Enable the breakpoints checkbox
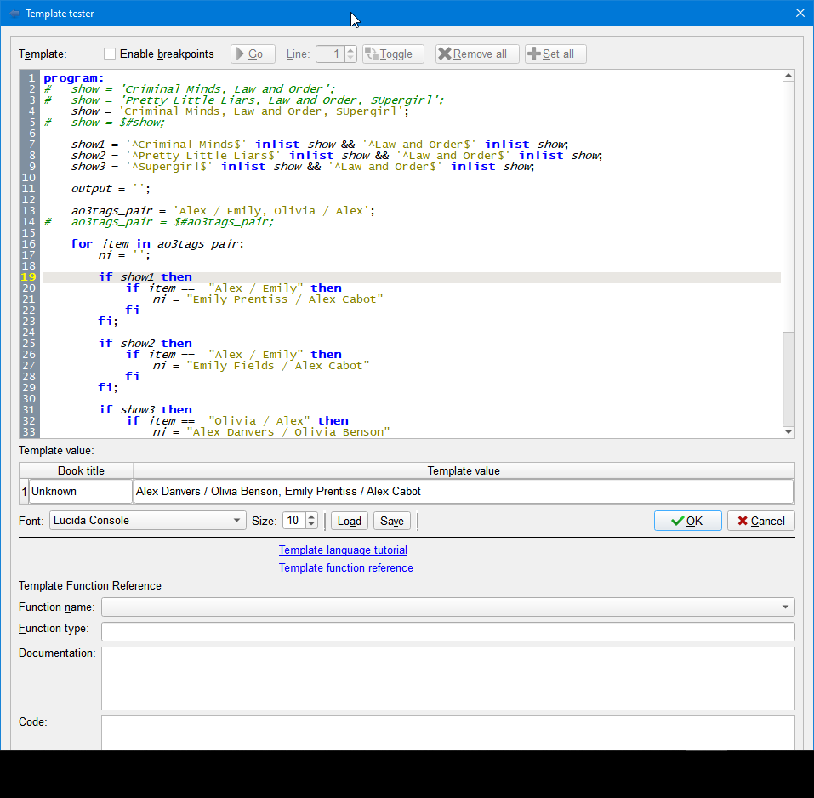 [110, 54]
